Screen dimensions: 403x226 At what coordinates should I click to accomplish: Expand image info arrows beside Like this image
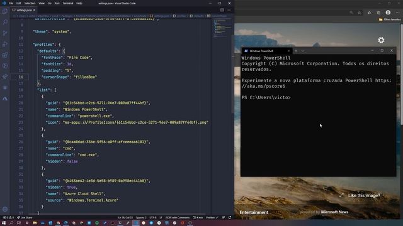click(341, 195)
